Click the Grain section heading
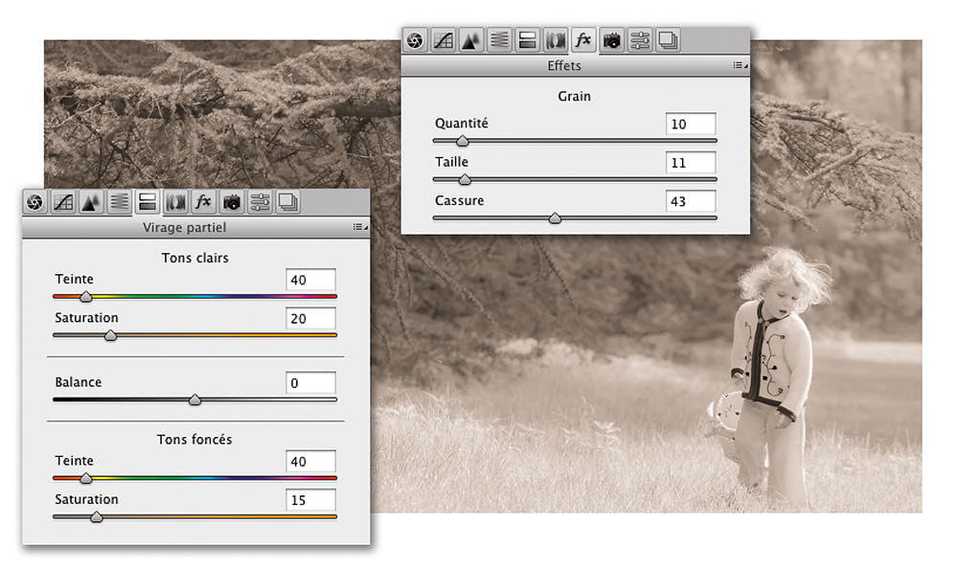The image size is (958, 570). click(574, 96)
